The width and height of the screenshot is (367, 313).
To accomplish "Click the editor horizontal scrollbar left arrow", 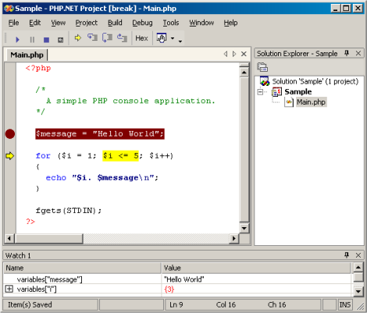I will pos(9,238).
